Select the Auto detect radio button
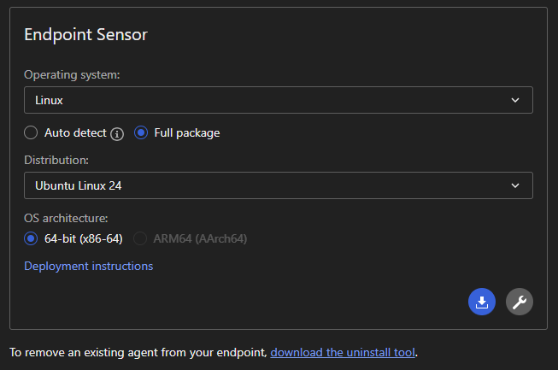The image size is (558, 370). 31,132
